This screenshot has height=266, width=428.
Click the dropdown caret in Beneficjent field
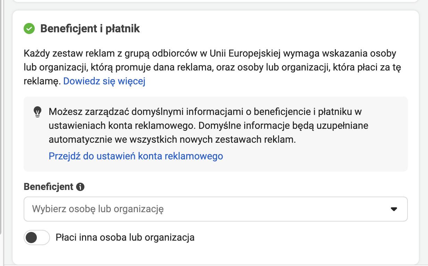point(394,209)
